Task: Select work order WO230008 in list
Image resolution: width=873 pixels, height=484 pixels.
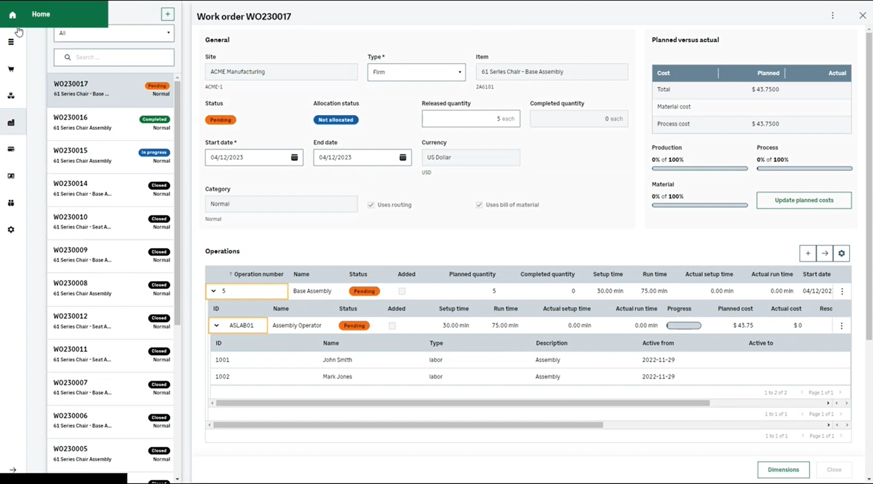Action: coord(111,288)
